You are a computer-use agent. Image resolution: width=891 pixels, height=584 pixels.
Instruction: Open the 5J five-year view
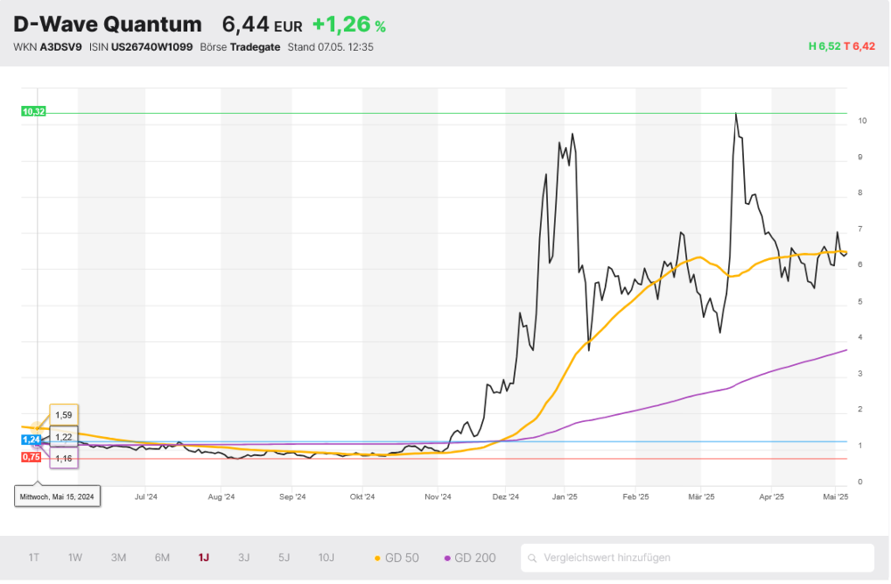tap(283, 557)
